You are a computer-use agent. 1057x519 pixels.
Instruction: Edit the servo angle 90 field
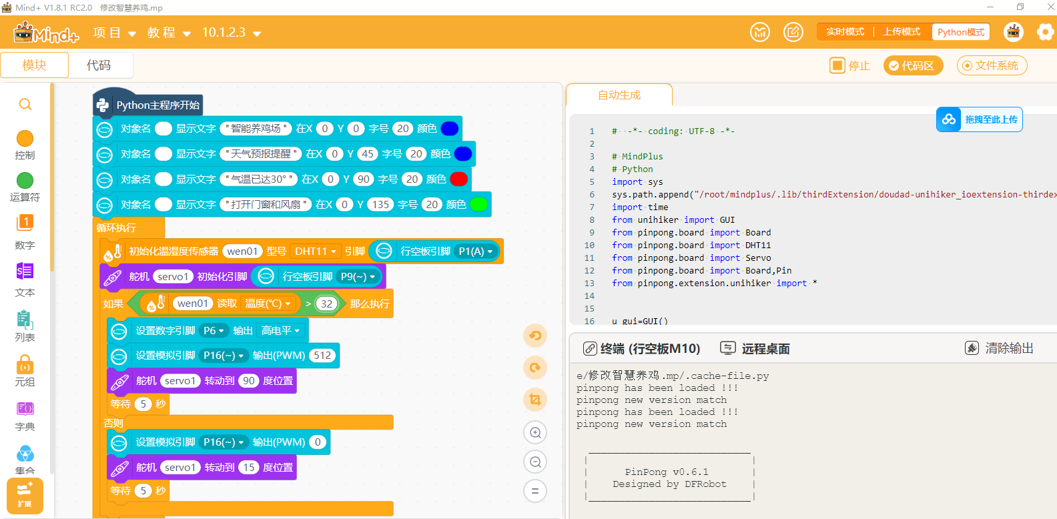coord(249,381)
